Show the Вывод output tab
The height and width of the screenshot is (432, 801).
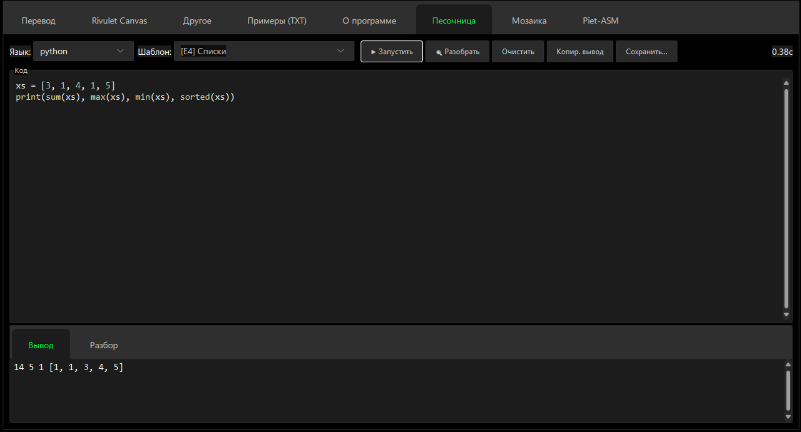(41, 345)
